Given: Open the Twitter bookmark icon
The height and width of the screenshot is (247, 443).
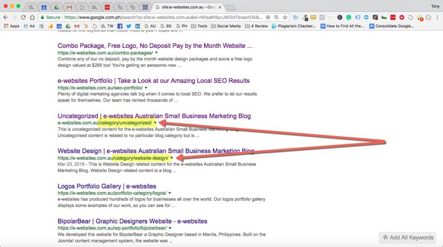Looking at the screenshot, I should [x=128, y=26].
